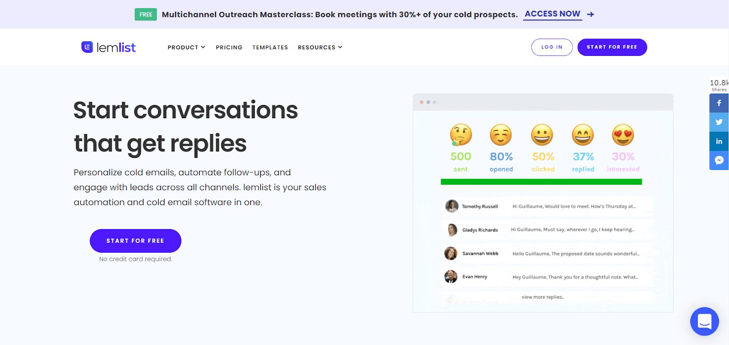
Task: Share on Twitter via sidebar icon
Action: [x=719, y=122]
